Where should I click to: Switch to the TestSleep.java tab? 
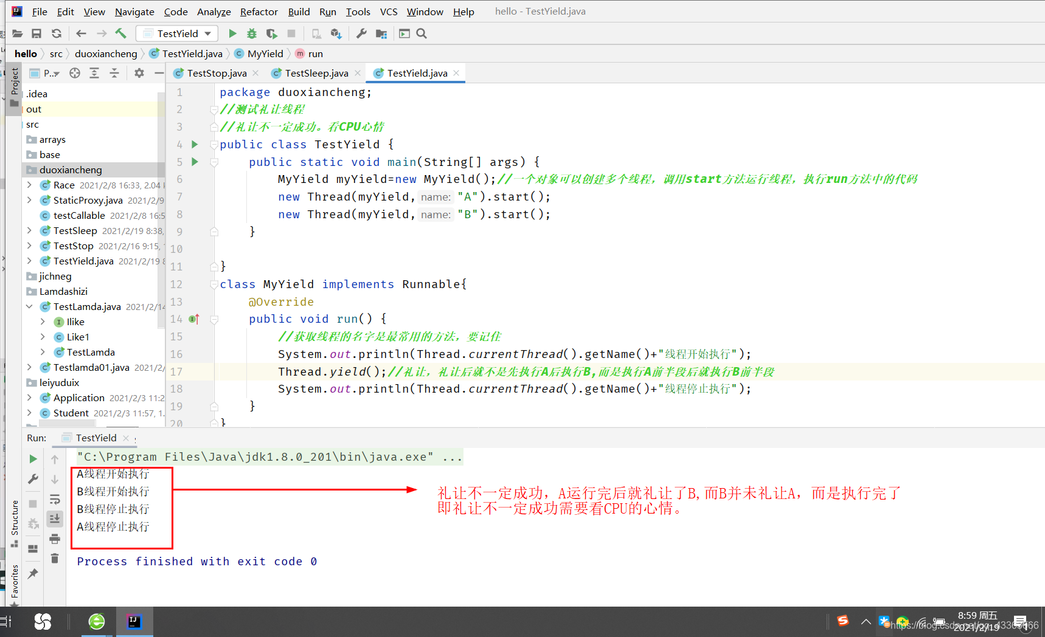[x=316, y=73]
